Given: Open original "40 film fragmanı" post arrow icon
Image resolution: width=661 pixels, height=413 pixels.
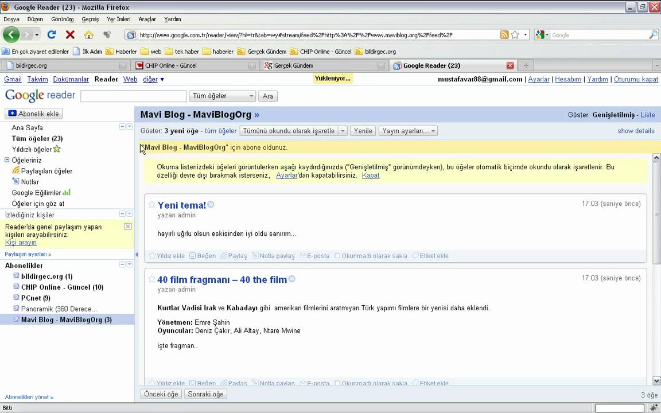Looking at the screenshot, I should 291,279.
